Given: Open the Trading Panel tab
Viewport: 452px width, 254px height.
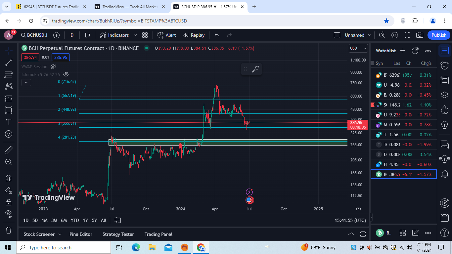Looking at the screenshot, I should (x=158, y=234).
